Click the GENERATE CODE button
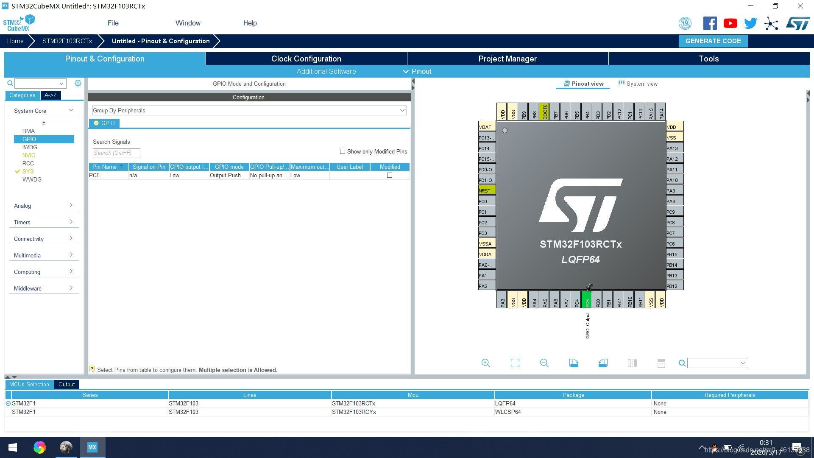This screenshot has height=458, width=814. pos(714,40)
